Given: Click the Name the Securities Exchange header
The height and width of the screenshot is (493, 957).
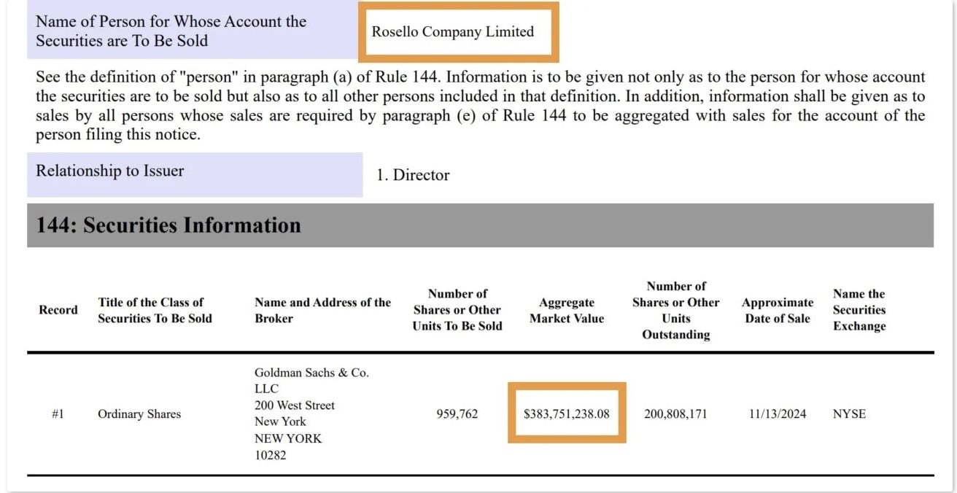Looking at the screenshot, I should pyautogui.click(x=859, y=310).
